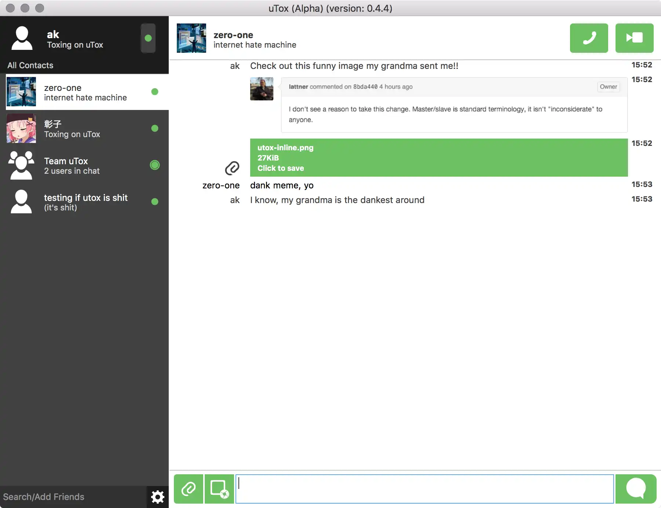Click the 'dank meme, yo' message
661x508 pixels.
282,185
